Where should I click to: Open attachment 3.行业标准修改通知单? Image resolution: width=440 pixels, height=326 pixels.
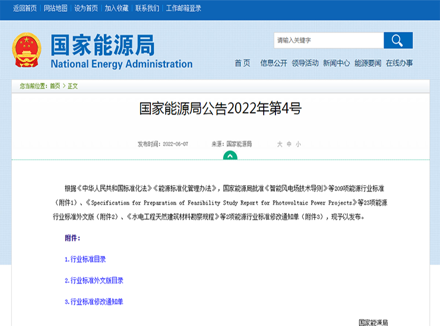click(x=94, y=302)
